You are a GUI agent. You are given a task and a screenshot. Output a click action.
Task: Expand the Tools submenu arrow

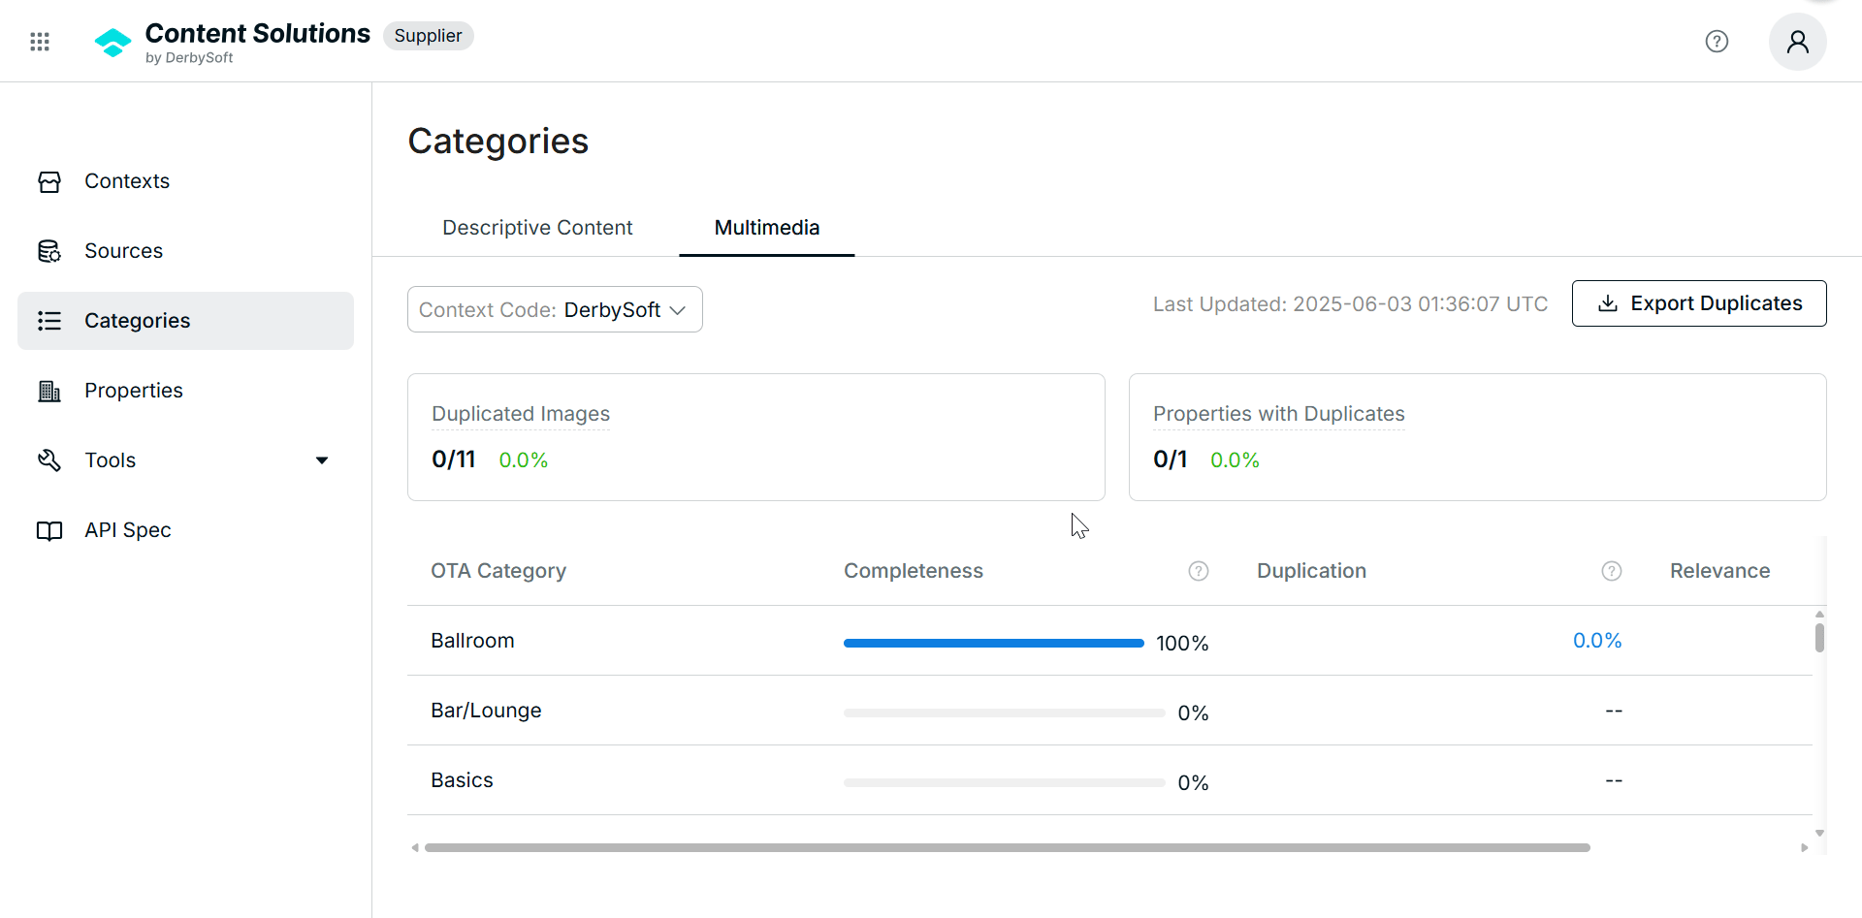(322, 460)
